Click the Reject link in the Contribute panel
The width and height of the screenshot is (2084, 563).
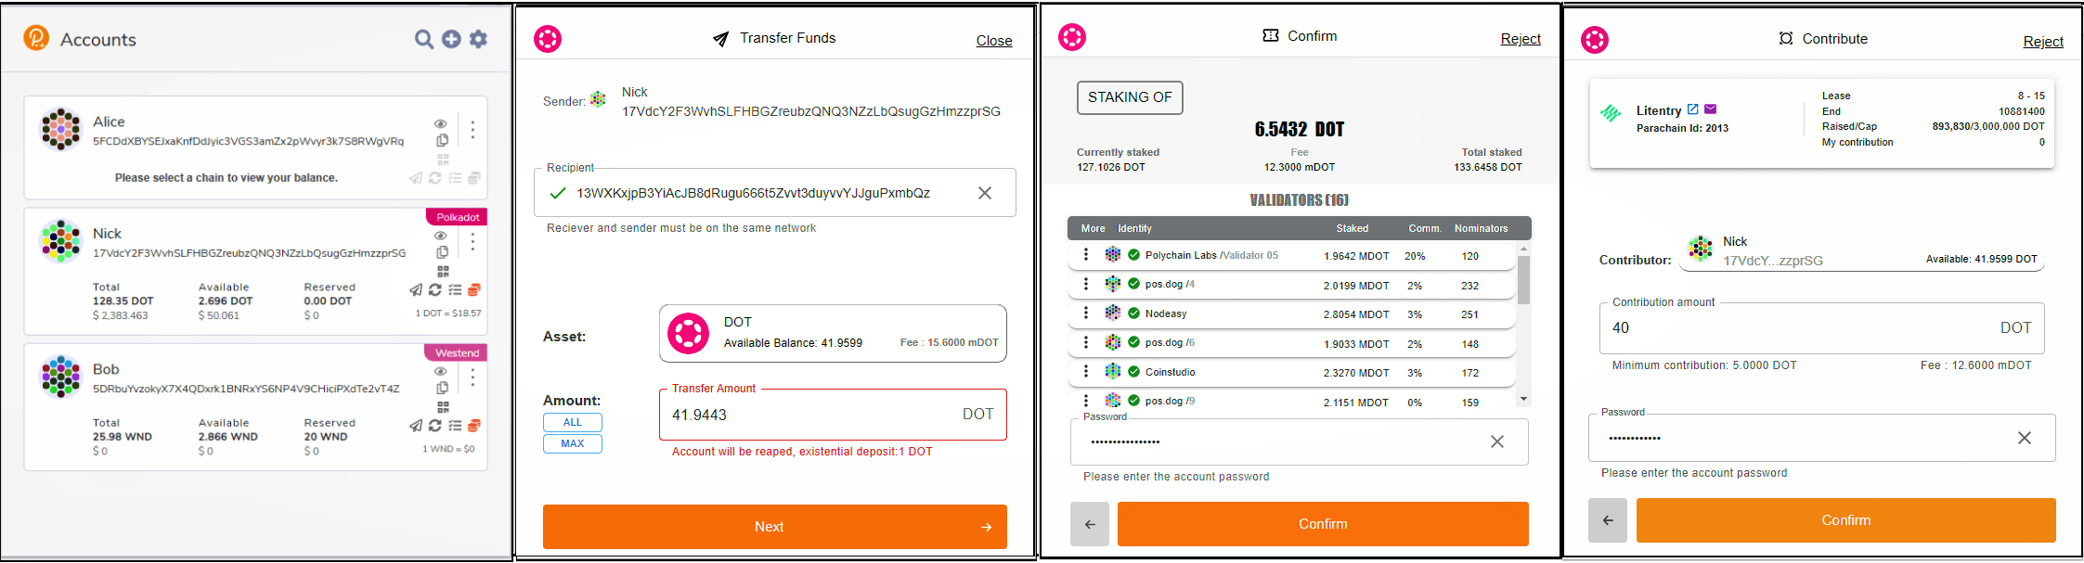(x=2043, y=42)
